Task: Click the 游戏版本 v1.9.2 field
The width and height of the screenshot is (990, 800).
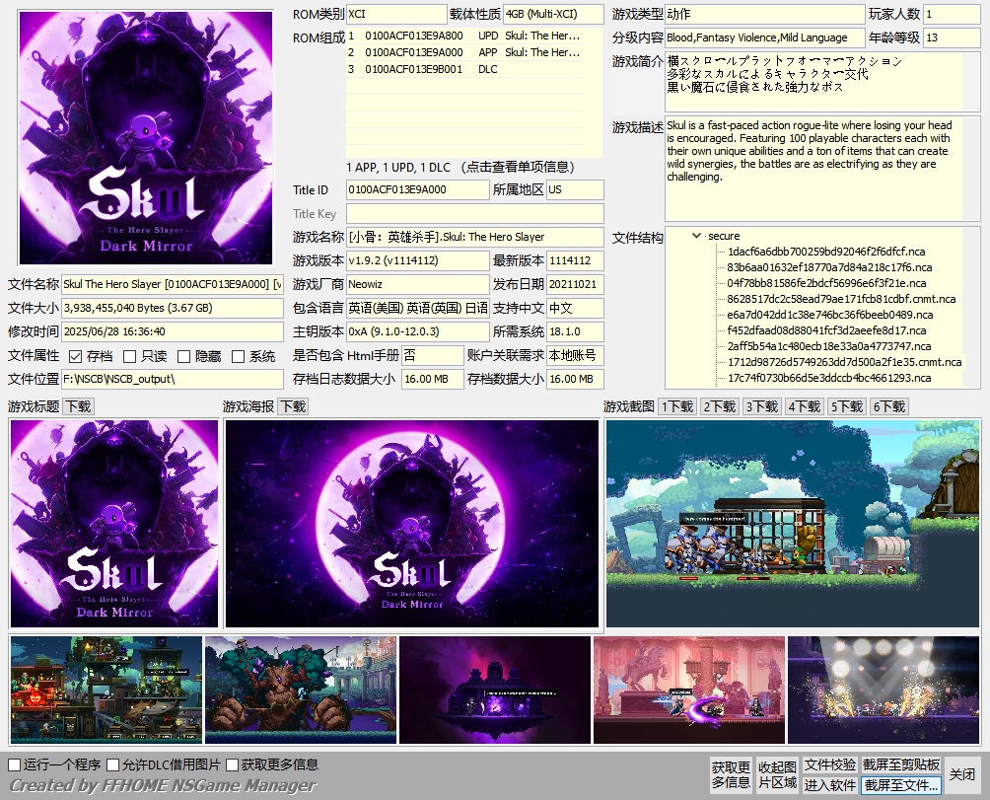Action: [x=417, y=260]
